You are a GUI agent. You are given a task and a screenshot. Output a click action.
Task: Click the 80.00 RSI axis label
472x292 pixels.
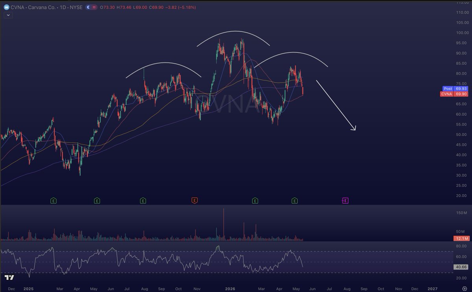[461, 246]
